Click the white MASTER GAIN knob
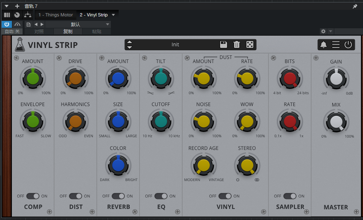This screenshot has height=220, width=363. [x=336, y=79]
